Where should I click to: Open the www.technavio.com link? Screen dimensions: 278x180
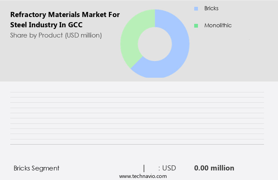pos(143,176)
